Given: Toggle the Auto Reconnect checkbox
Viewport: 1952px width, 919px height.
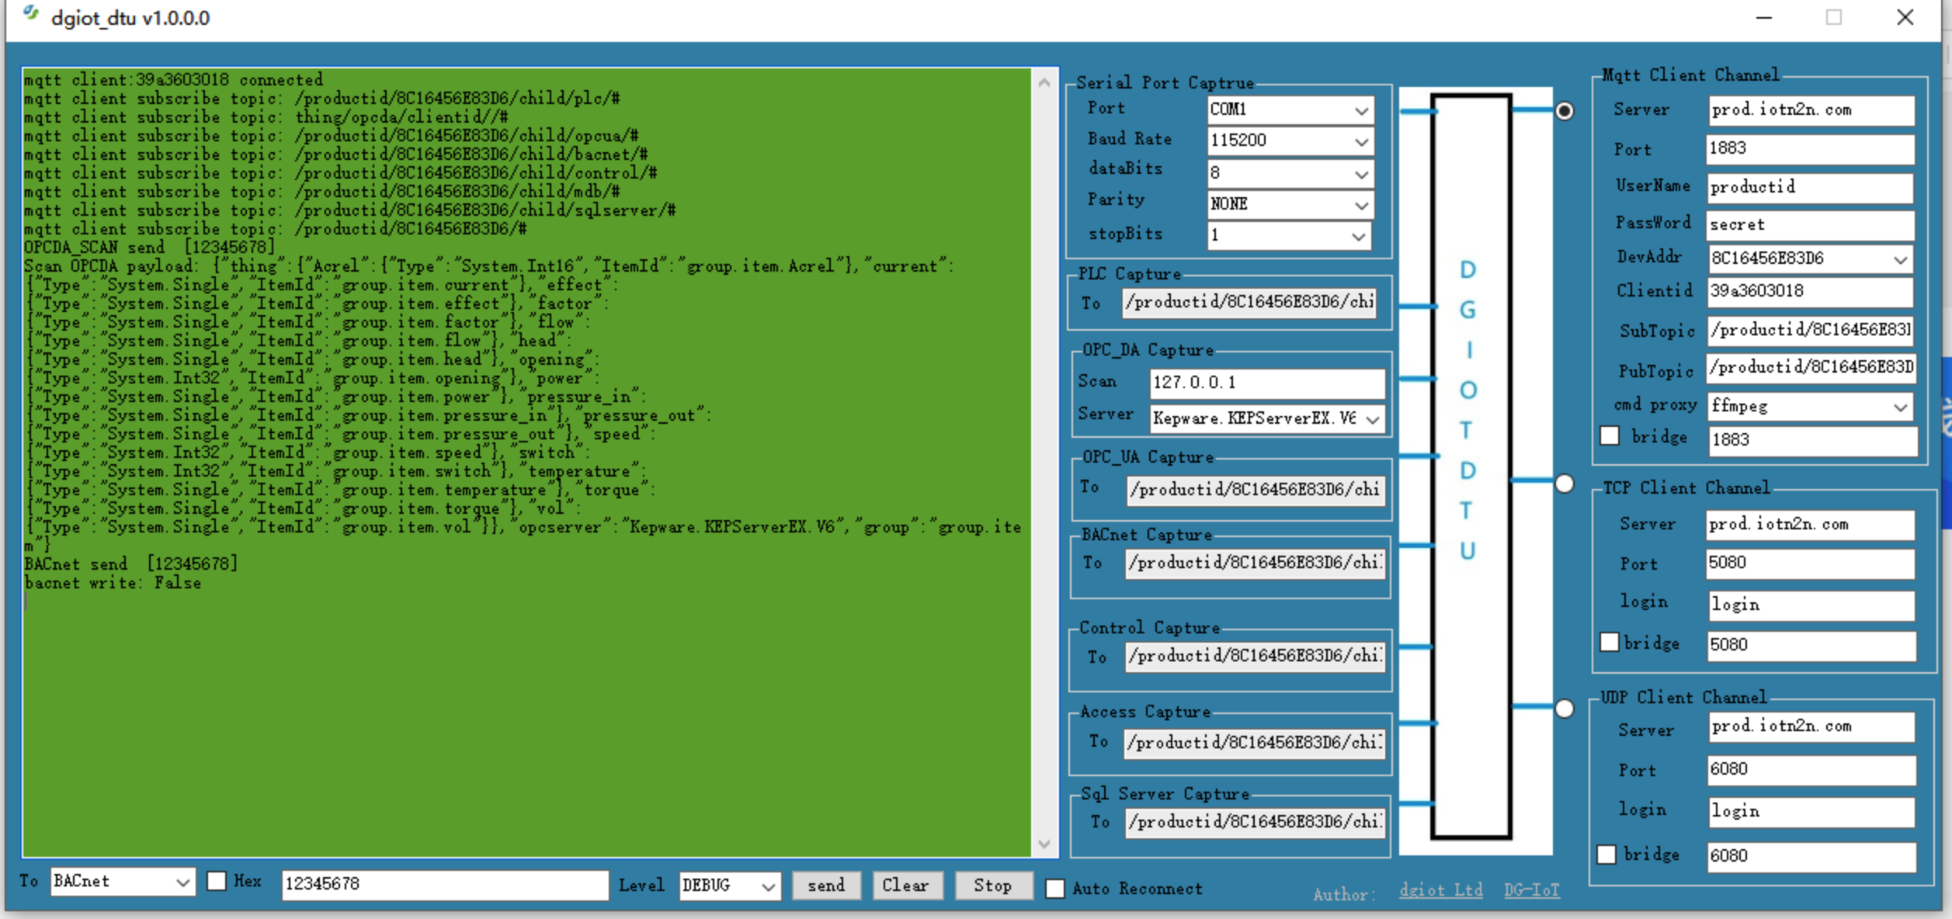Looking at the screenshot, I should coord(1054,889).
